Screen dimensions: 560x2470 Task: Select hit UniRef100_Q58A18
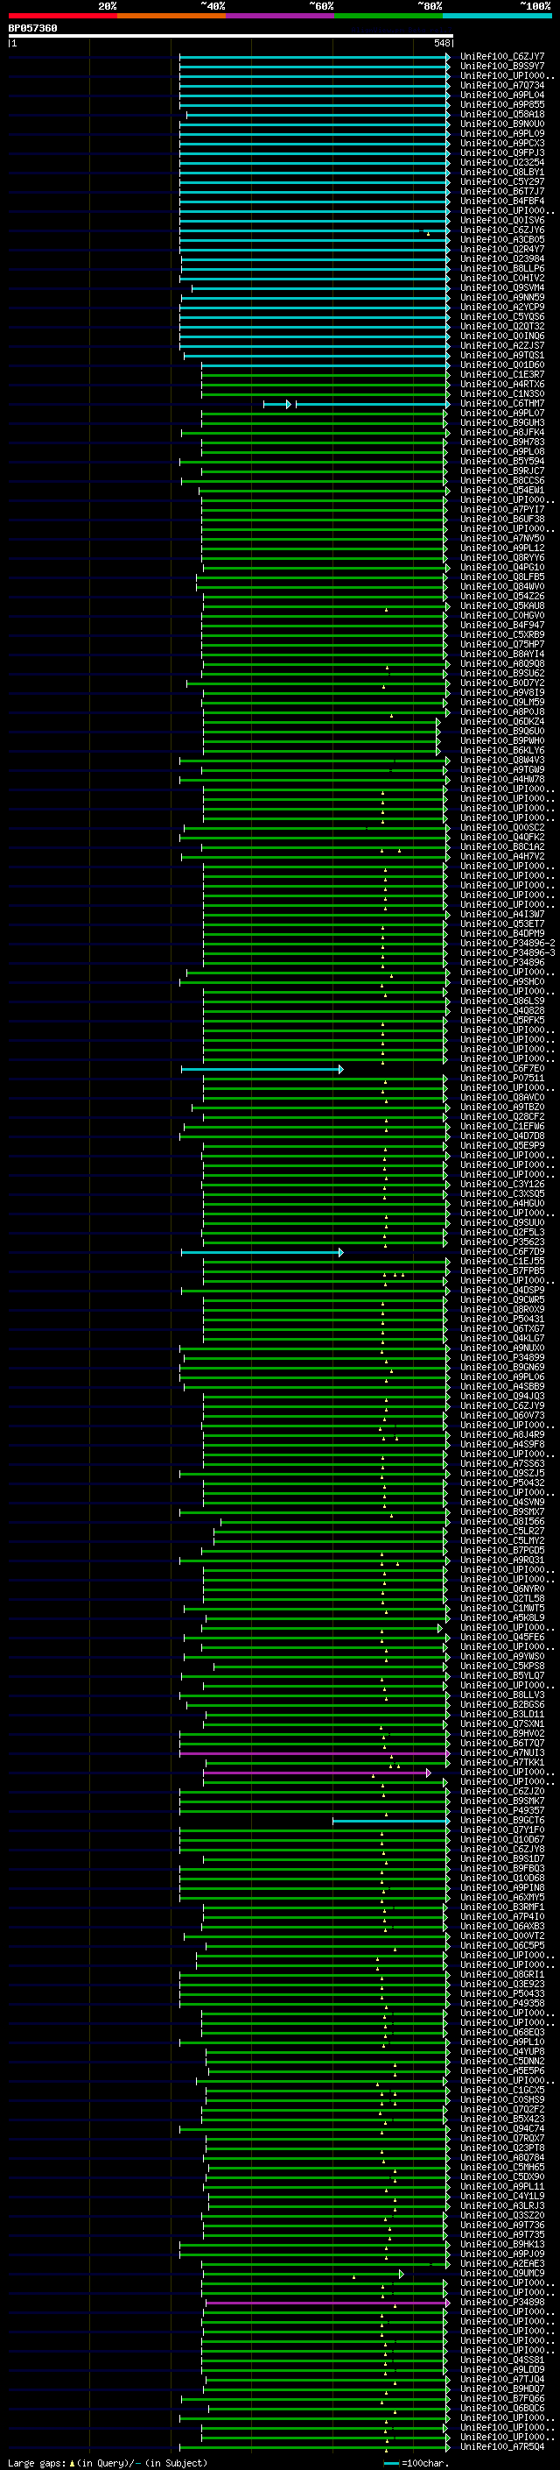501,114
